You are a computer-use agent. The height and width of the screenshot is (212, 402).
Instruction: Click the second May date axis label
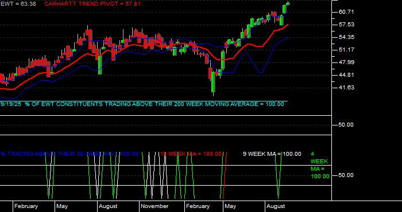[230, 206]
